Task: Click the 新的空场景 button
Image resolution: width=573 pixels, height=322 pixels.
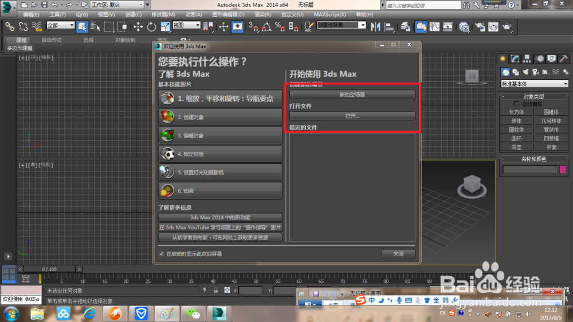Action: pyautogui.click(x=352, y=95)
